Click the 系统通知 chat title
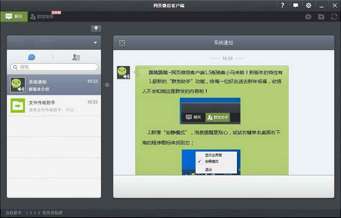The height and width of the screenshot is (218, 341). (x=223, y=43)
